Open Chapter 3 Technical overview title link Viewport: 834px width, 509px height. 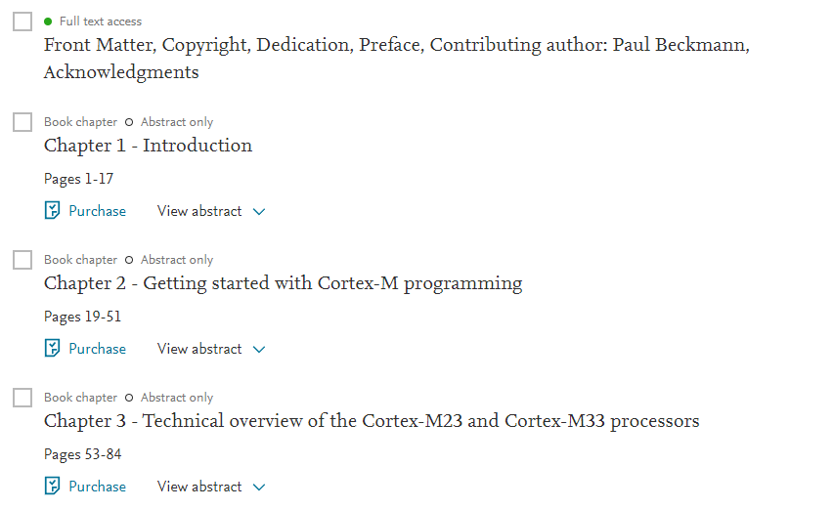click(x=372, y=421)
